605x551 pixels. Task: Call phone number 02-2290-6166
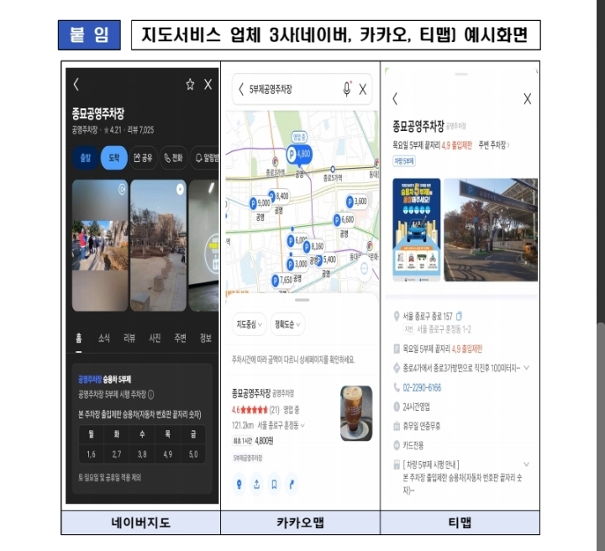pos(422,387)
